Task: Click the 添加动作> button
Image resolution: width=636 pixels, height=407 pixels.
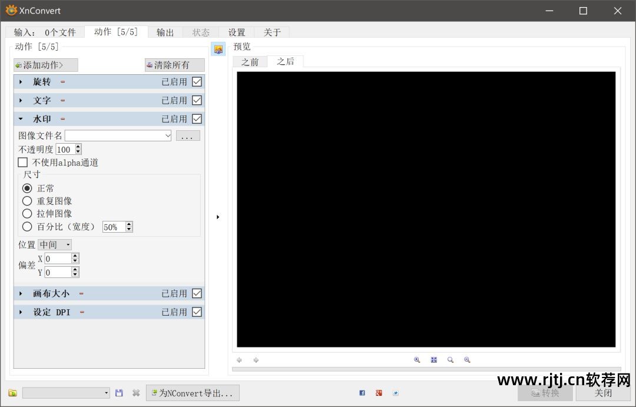Action: coord(46,65)
